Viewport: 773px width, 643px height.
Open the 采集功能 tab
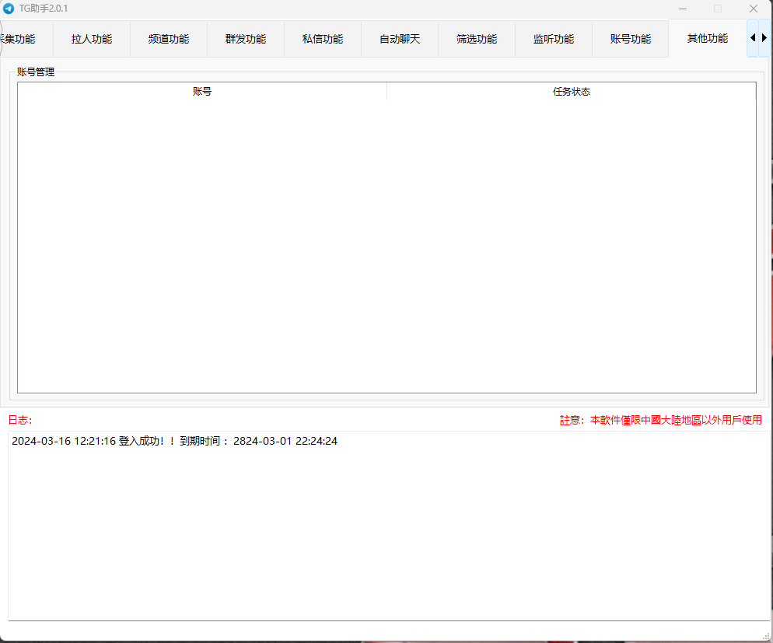click(20, 39)
